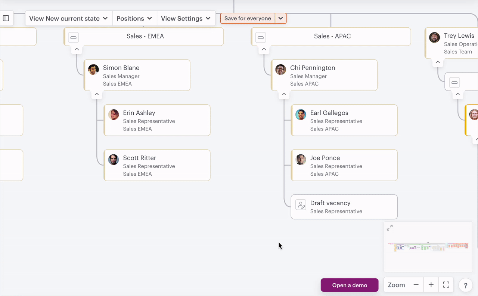Activate the fullscreen view icon
The image size is (478, 296).
(446, 285)
